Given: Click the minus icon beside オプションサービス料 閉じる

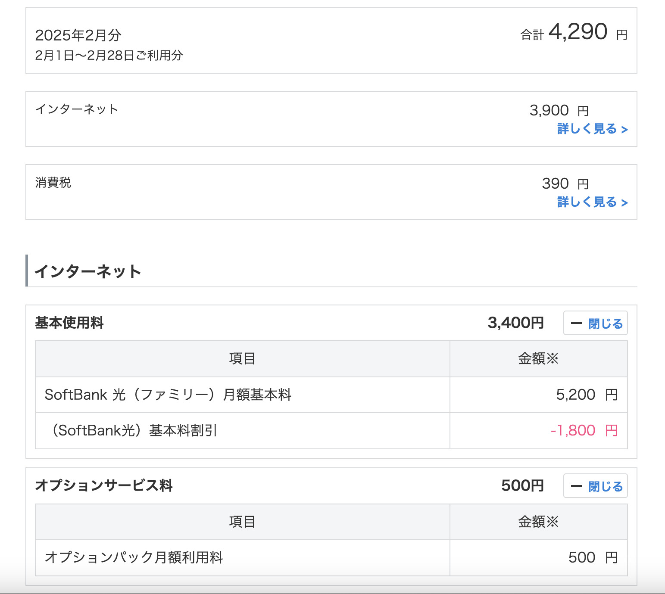Looking at the screenshot, I should coord(576,486).
